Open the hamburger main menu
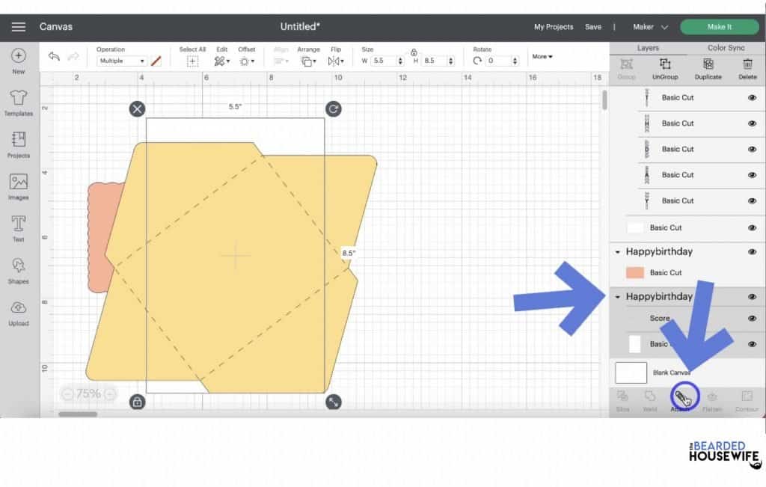766x487 pixels. (19, 27)
